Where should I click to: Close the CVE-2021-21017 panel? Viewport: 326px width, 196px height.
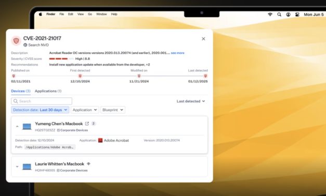tap(203, 39)
